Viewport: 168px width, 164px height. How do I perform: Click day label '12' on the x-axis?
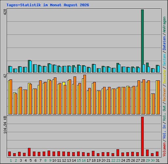coord(64,160)
